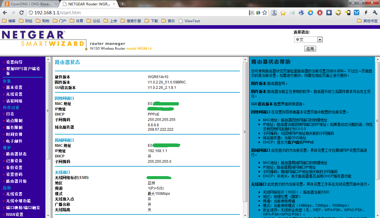Switch to the OpenDNS tab

point(30,4)
